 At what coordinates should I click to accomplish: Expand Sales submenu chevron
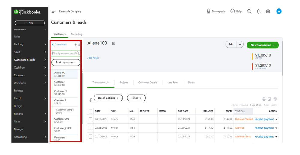coord(45,52)
